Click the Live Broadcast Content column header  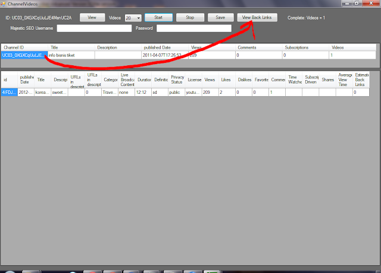click(127, 80)
